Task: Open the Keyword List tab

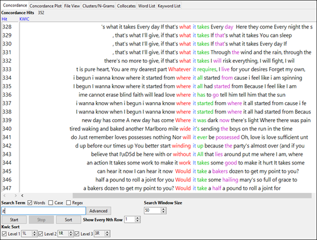Action: [x=169, y=6]
